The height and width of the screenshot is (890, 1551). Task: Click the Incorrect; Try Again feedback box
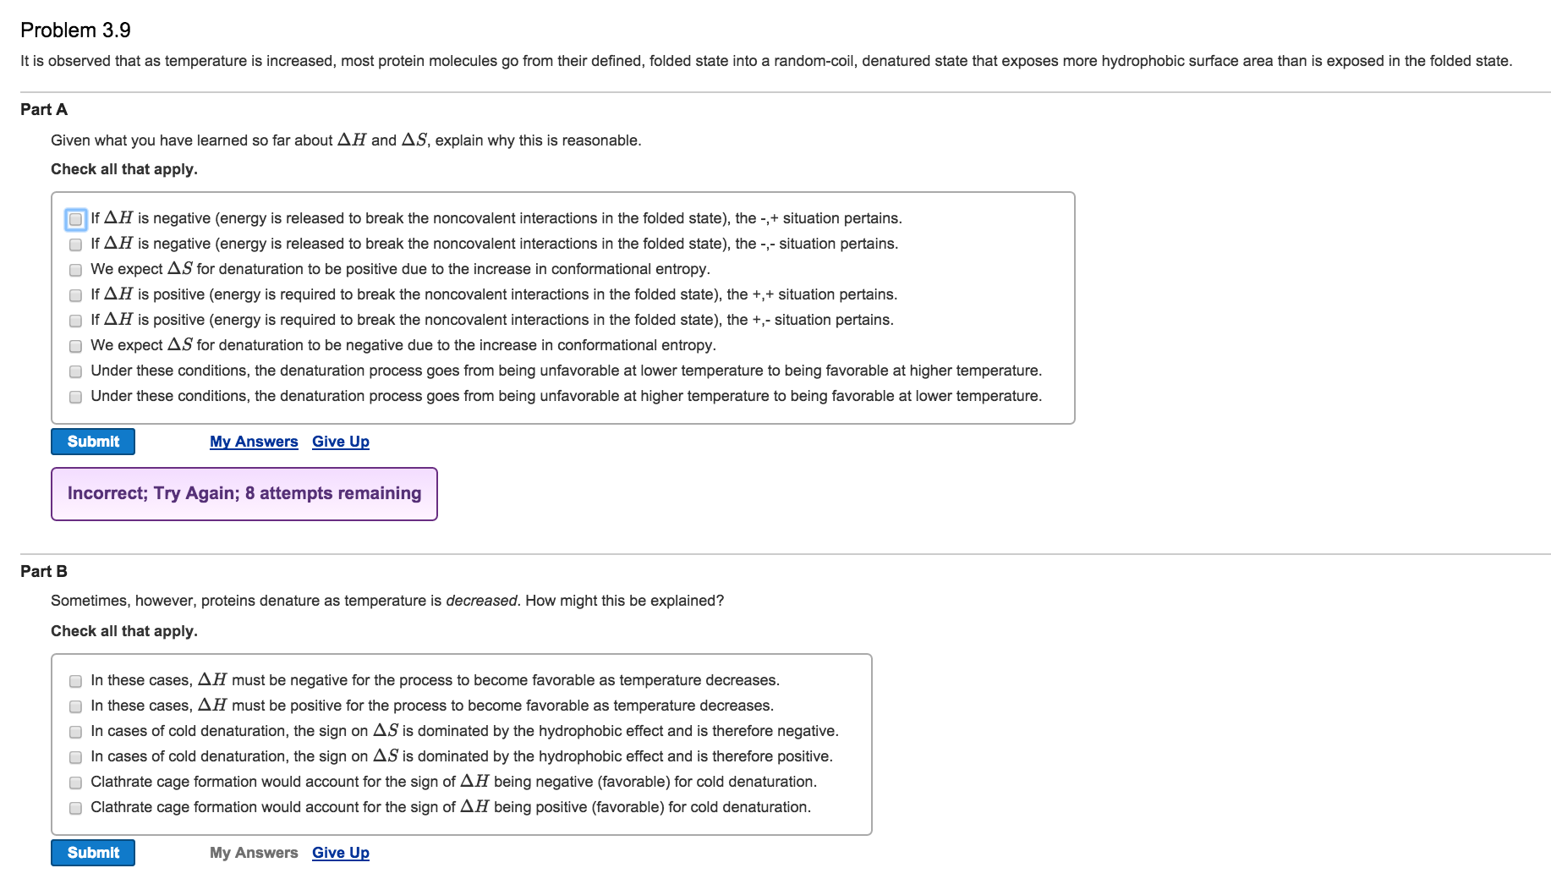coord(244,494)
